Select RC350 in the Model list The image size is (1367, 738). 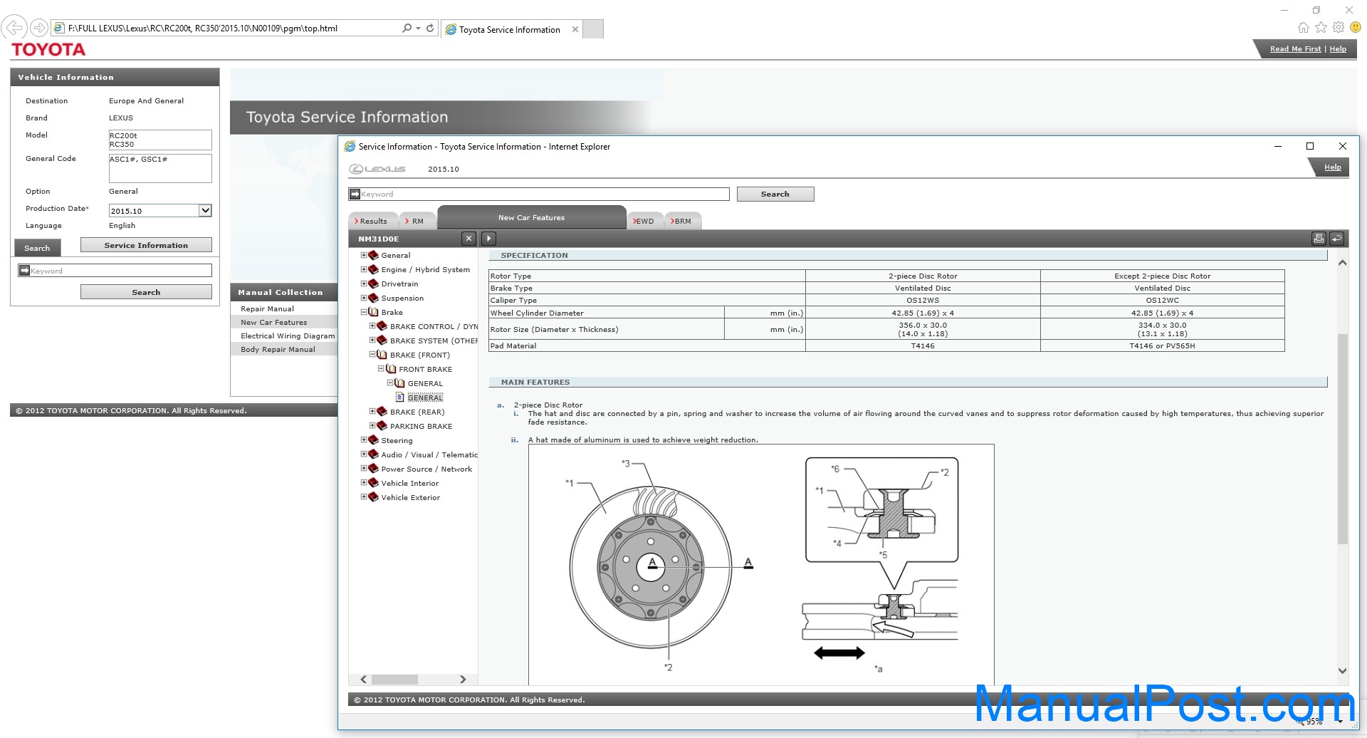coord(122,144)
